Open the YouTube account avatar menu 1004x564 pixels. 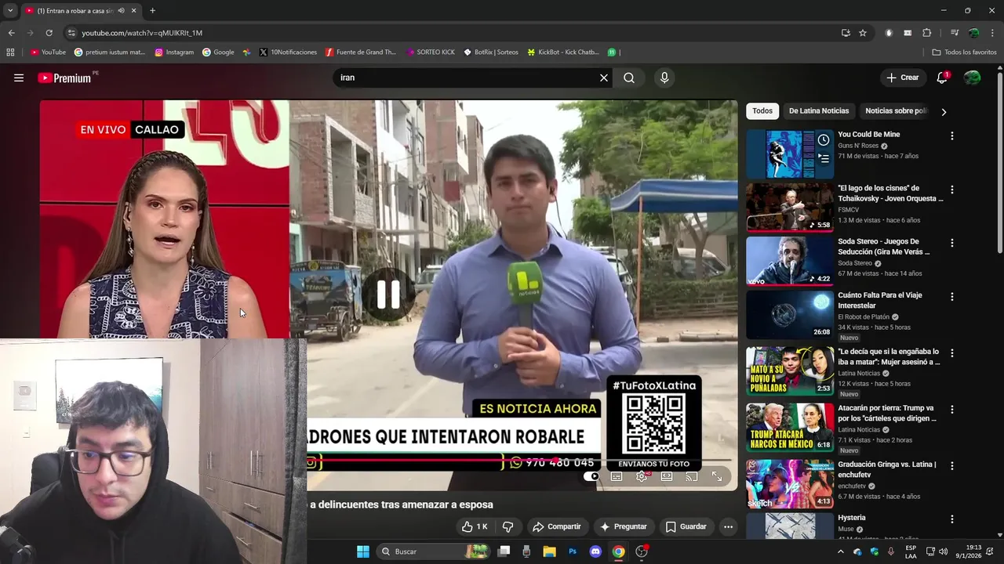pos(972,78)
